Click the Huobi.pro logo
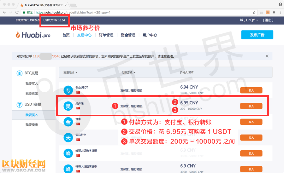This screenshot has height=173, width=284. (x=33, y=35)
